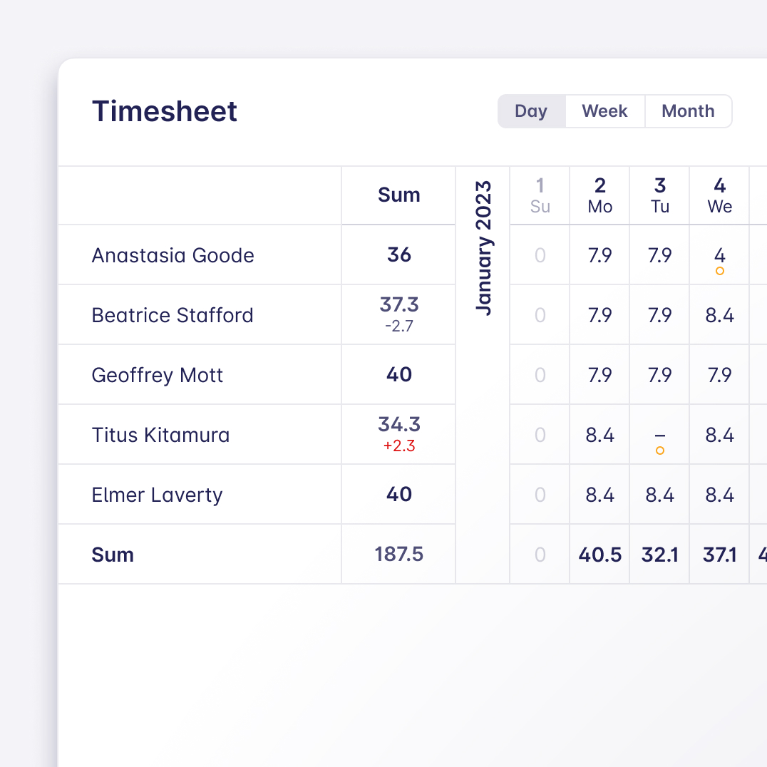Click orange marker under Anastasia's Wednesday entry

tap(719, 271)
